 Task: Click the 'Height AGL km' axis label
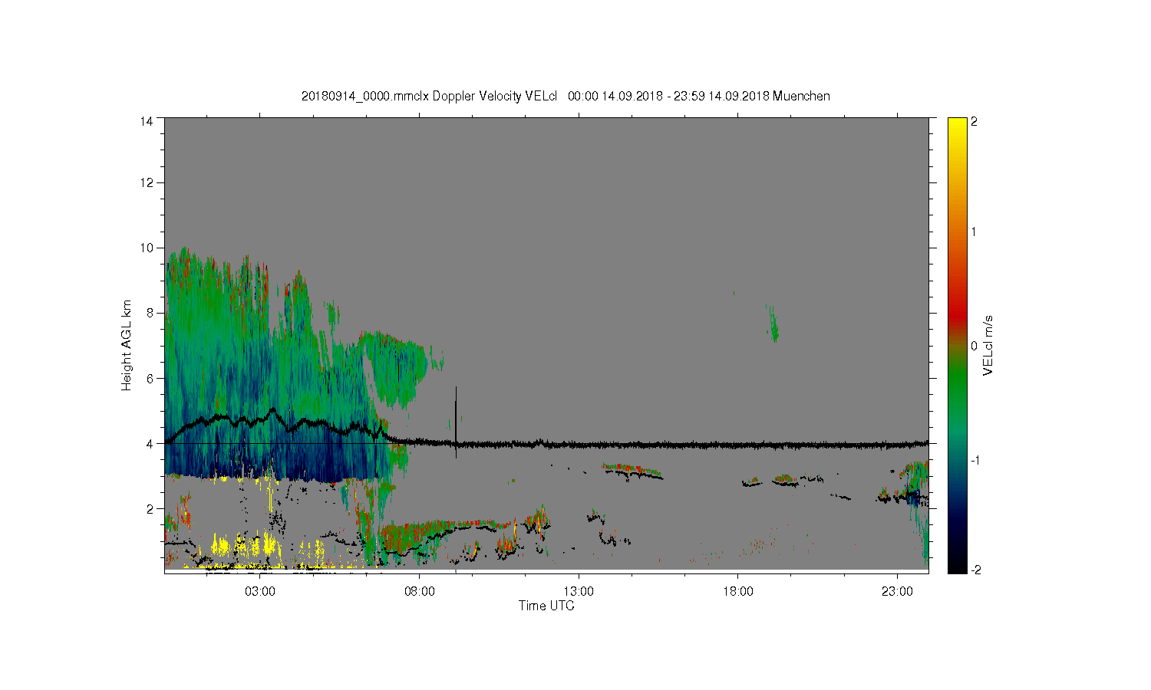coord(127,345)
